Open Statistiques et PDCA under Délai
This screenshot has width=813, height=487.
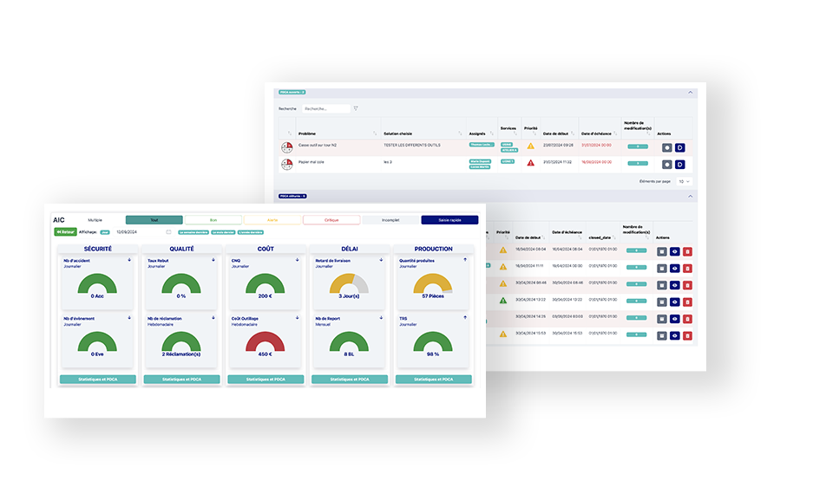[x=350, y=380]
